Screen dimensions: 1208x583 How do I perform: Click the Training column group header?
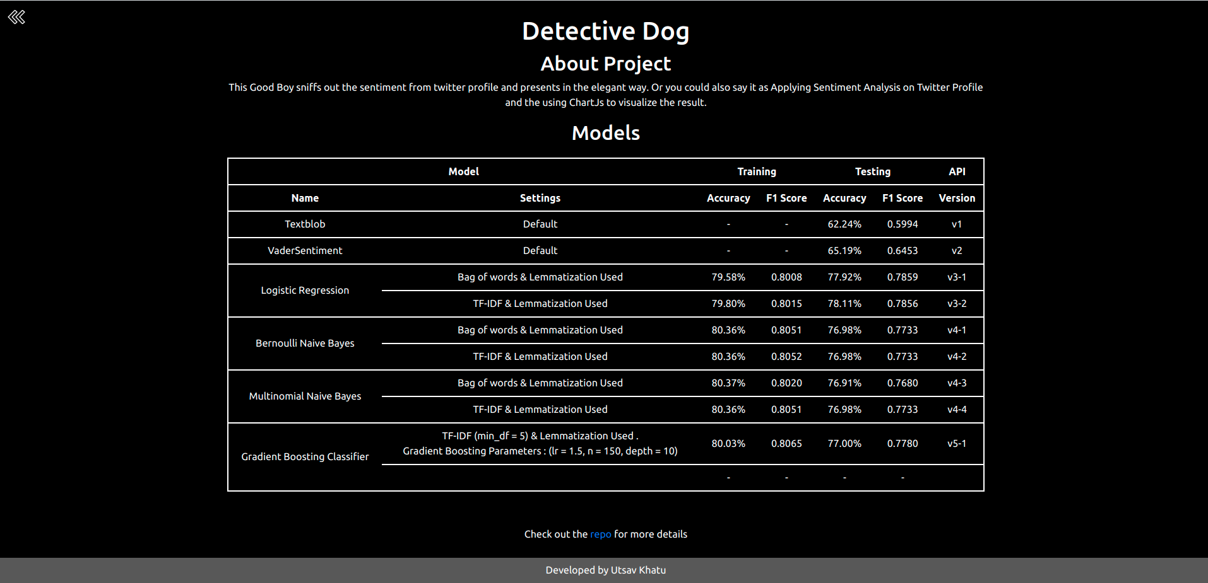click(757, 171)
